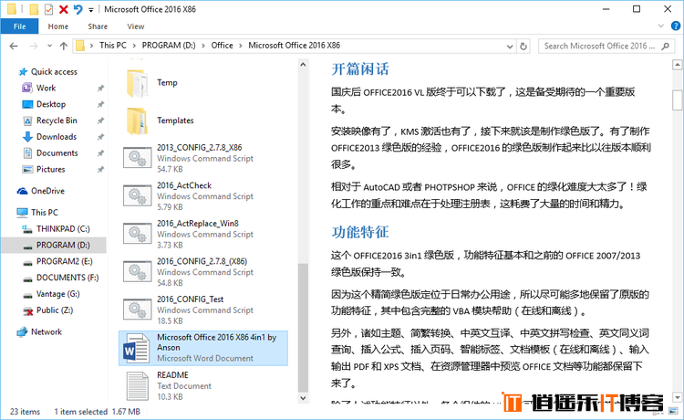684x420 pixels.
Task: Open the Customize Quick Access Toolbar dropdown
Action: tap(91, 10)
